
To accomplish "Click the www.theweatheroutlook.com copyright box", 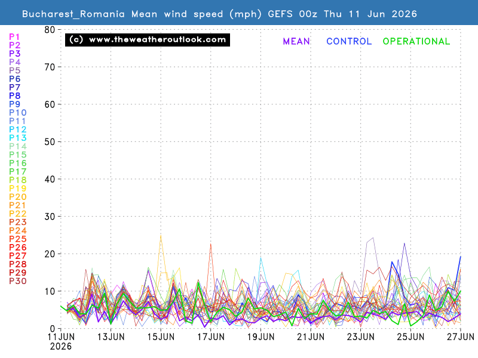I will click(148, 40).
